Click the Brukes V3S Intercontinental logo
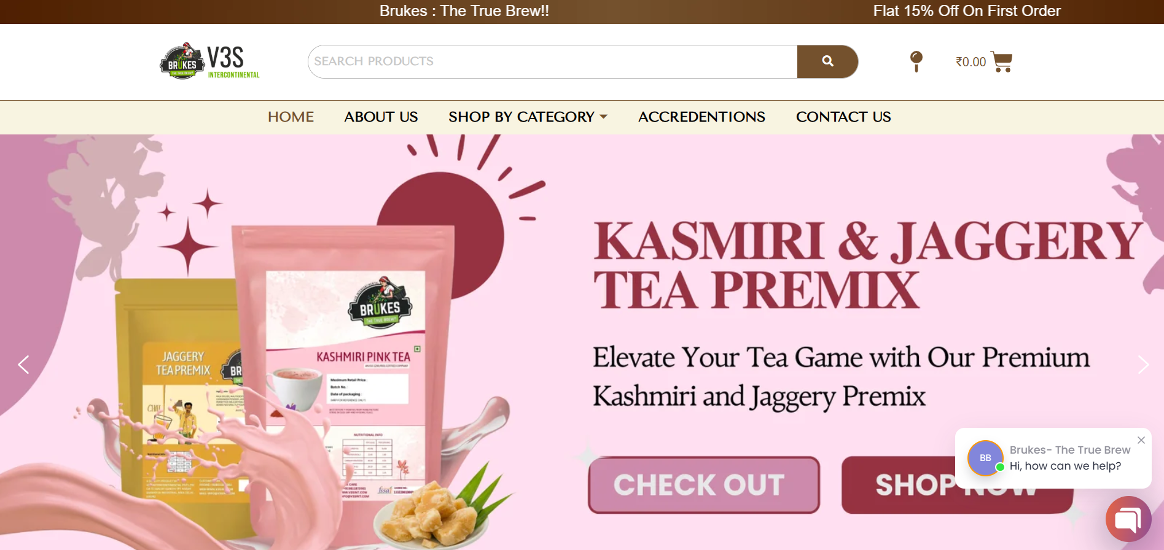Viewport: 1164px width, 550px height. (210, 61)
